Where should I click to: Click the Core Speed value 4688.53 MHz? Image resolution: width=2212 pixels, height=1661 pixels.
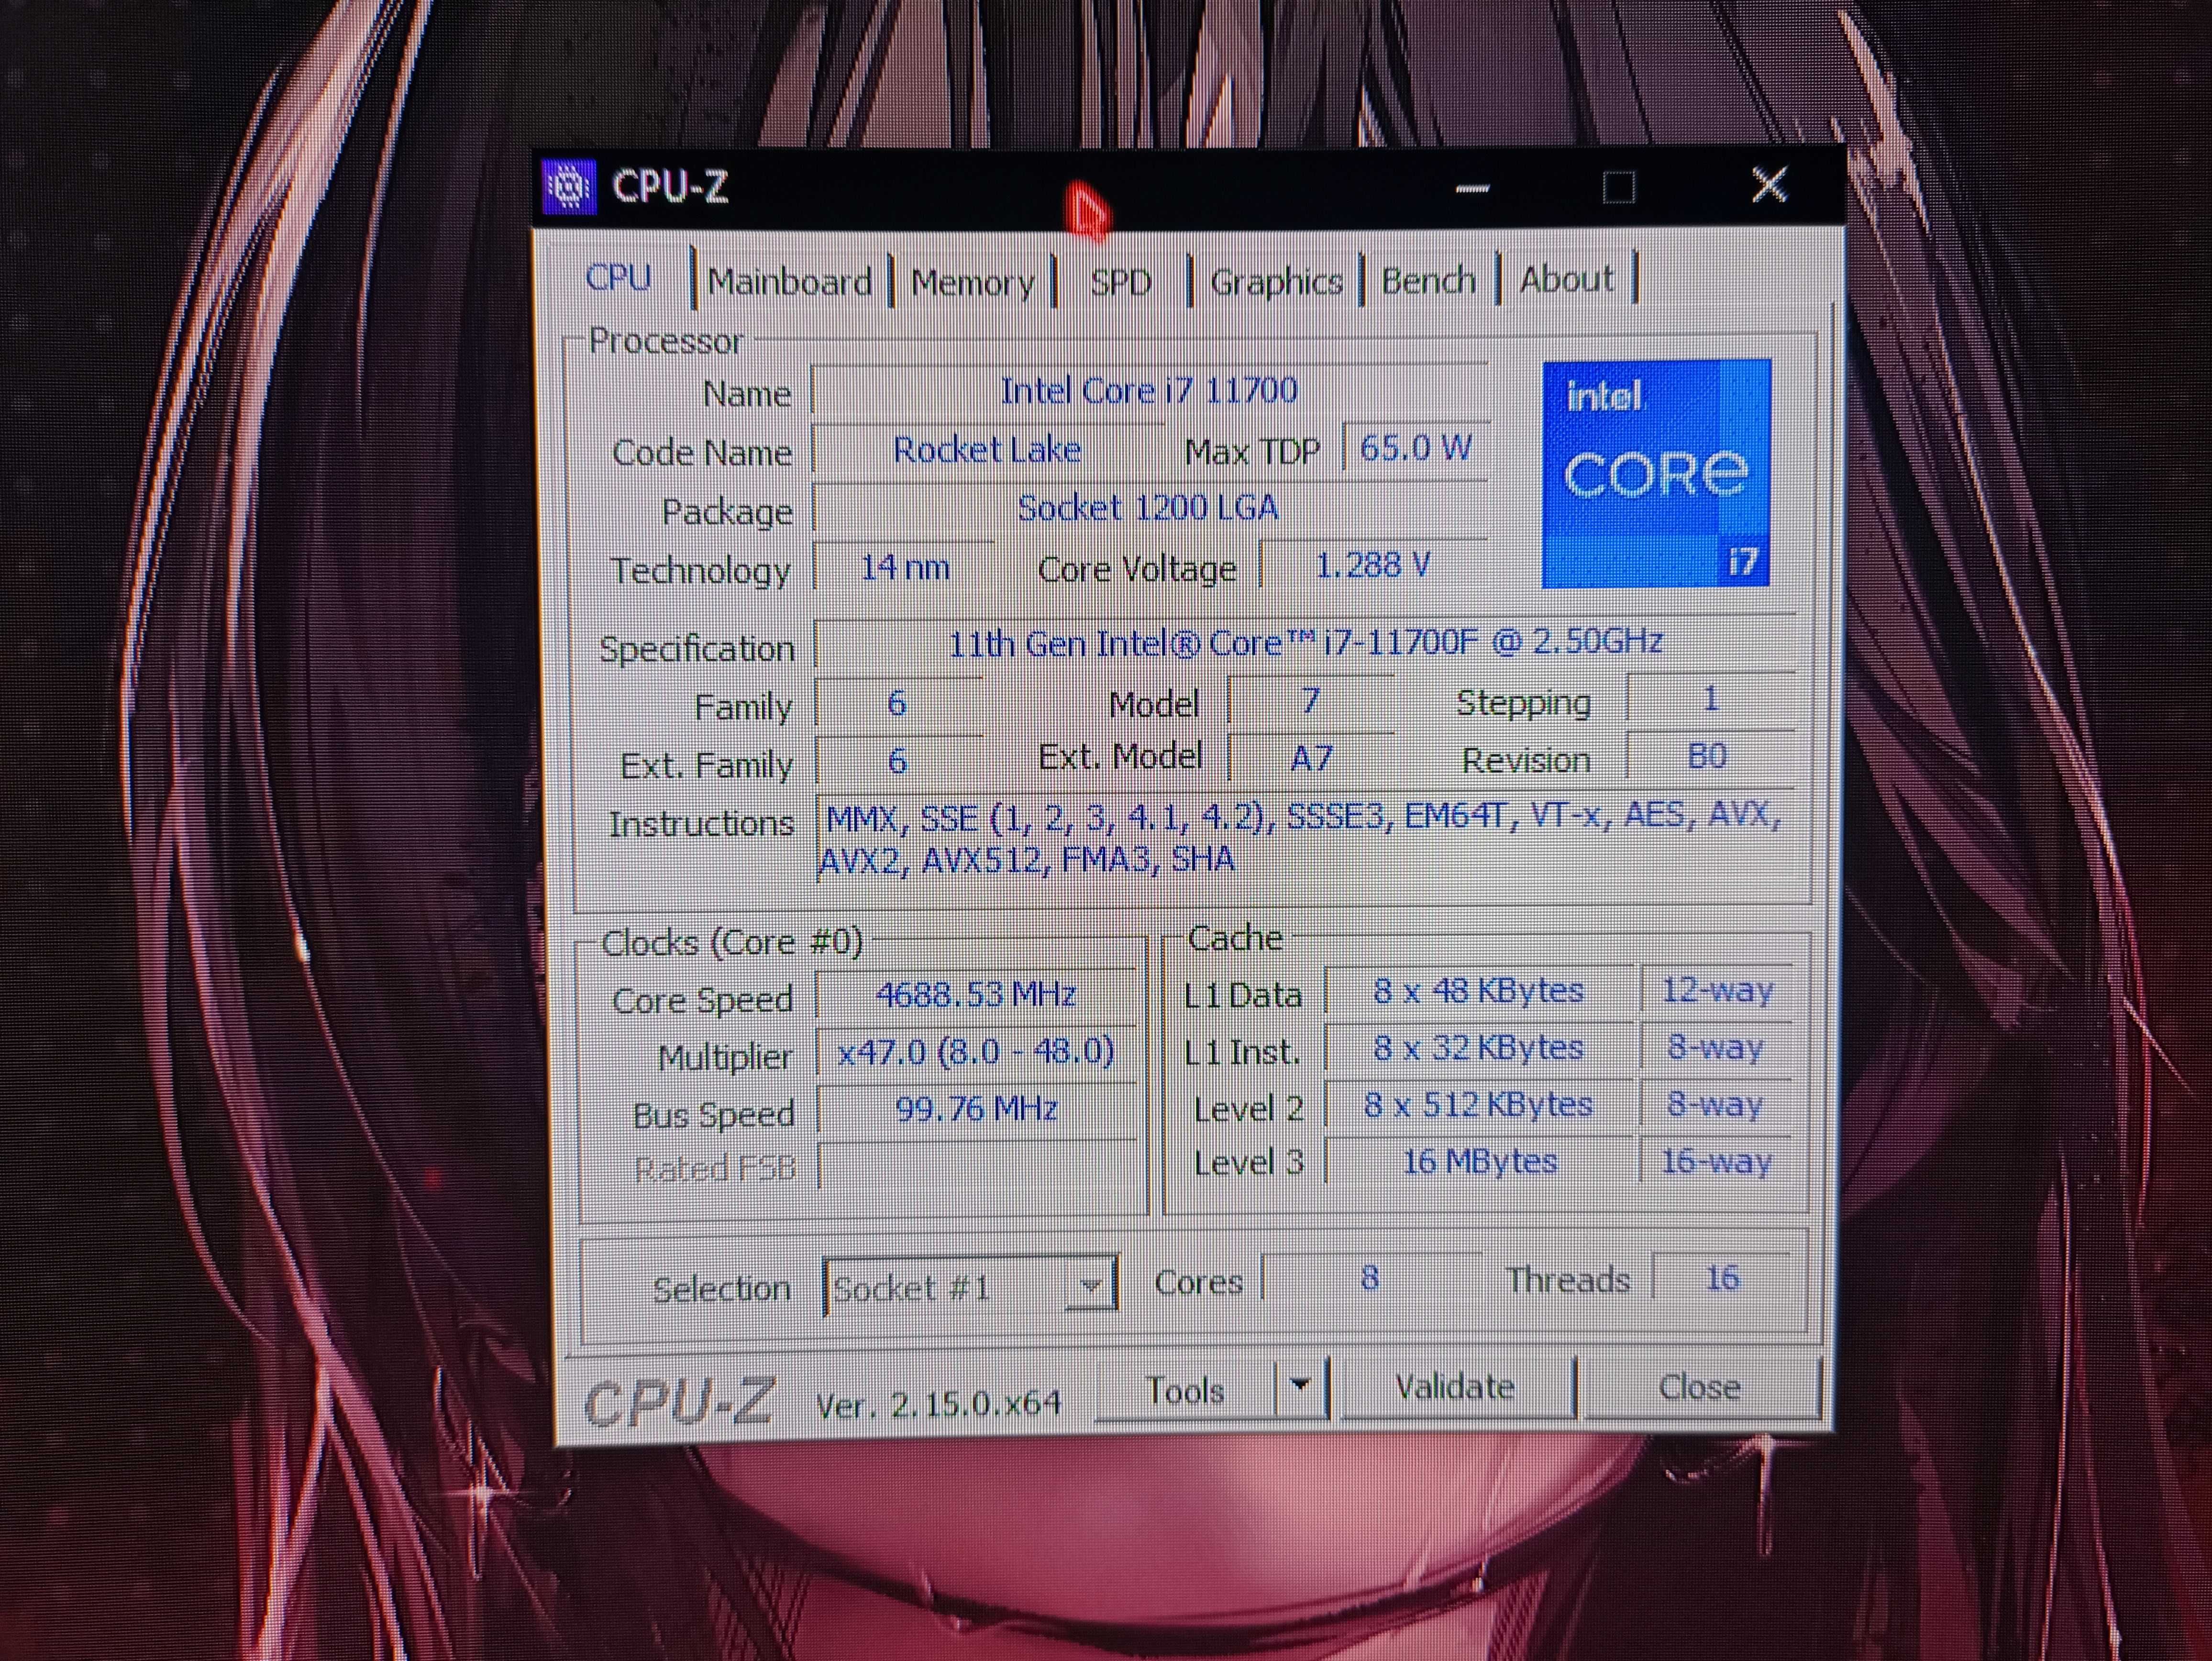[976, 995]
